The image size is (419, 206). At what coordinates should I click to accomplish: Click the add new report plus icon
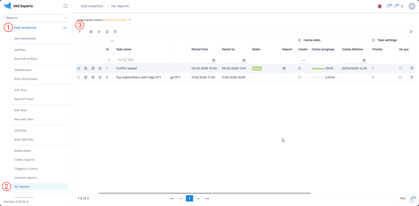(80, 32)
